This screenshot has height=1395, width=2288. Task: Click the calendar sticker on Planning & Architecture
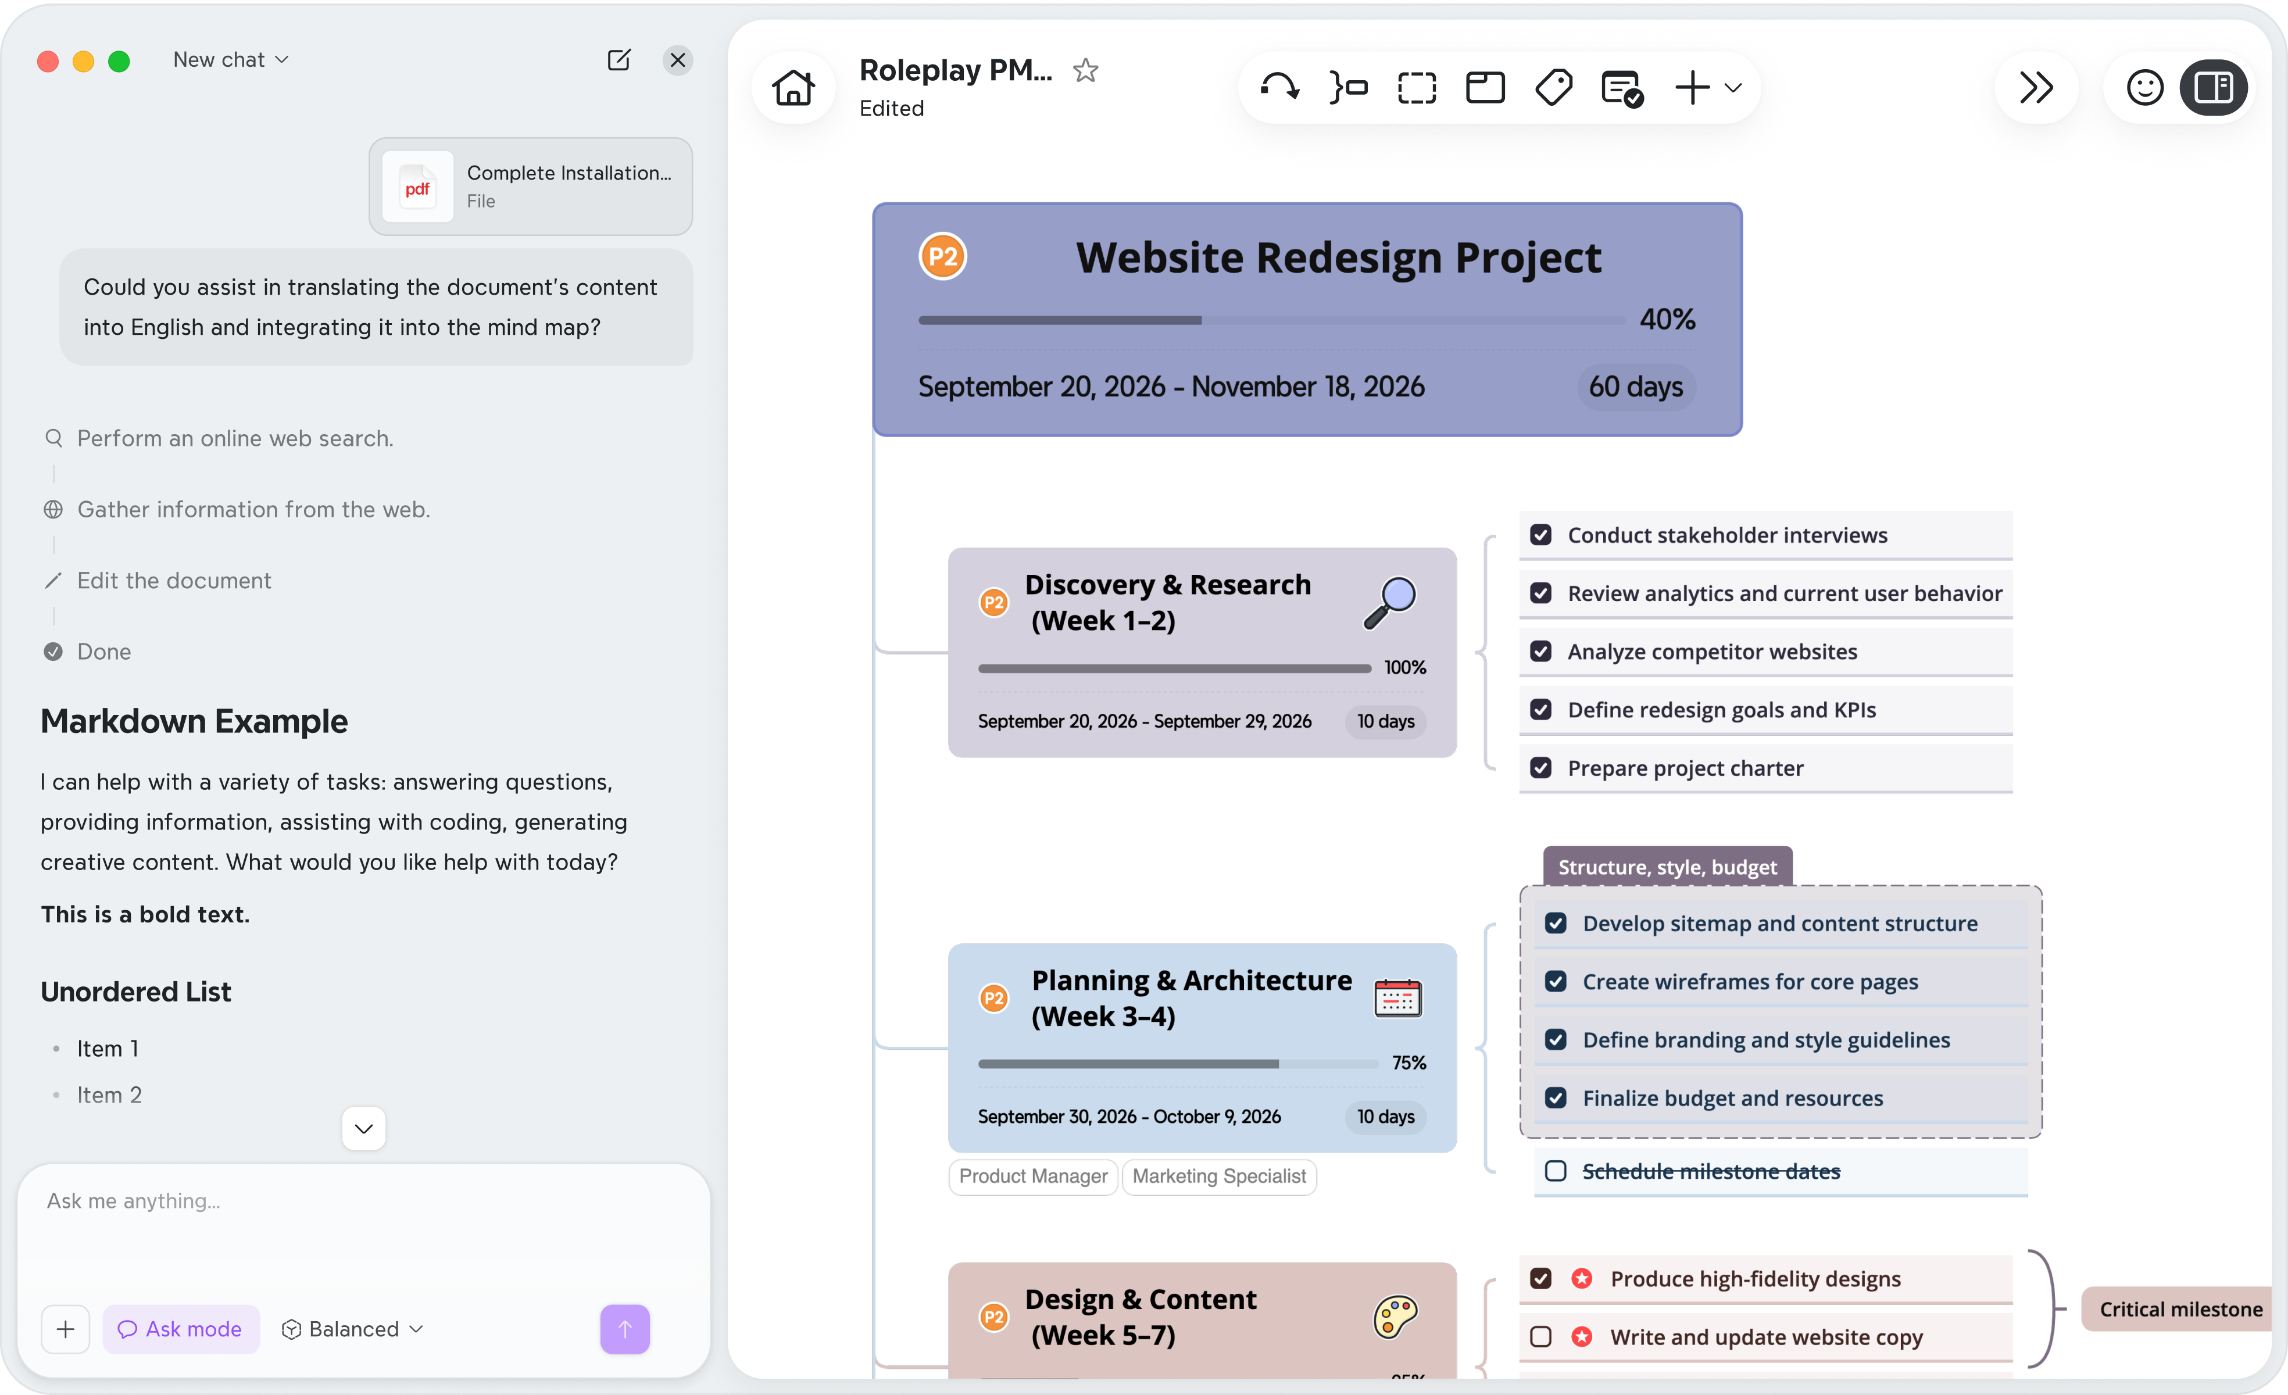(1397, 999)
